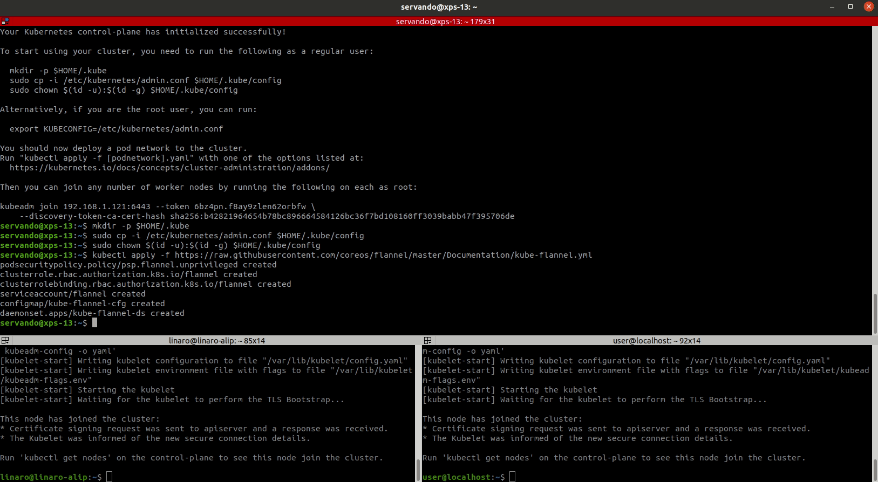
Task: Click the kubeadm join command line
Action: pos(158,206)
